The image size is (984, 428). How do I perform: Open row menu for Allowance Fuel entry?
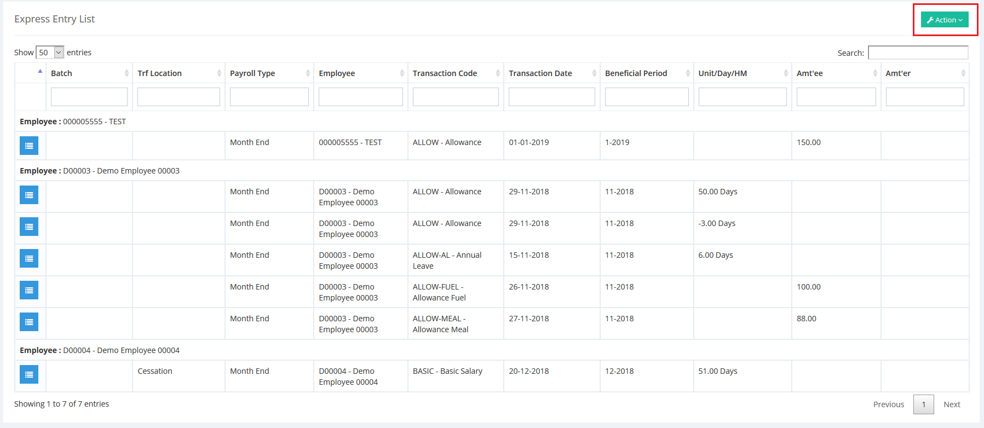tap(29, 290)
